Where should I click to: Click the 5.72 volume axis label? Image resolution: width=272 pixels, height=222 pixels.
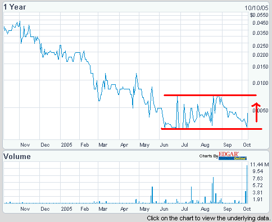(258, 185)
